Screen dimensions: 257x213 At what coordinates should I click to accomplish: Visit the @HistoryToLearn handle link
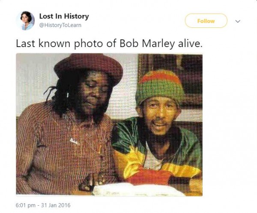point(60,25)
